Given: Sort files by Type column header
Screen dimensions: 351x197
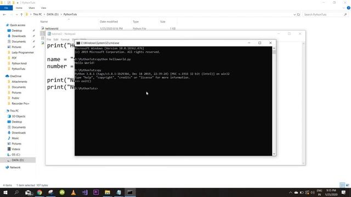Looking at the screenshot, I should tap(135, 22).
